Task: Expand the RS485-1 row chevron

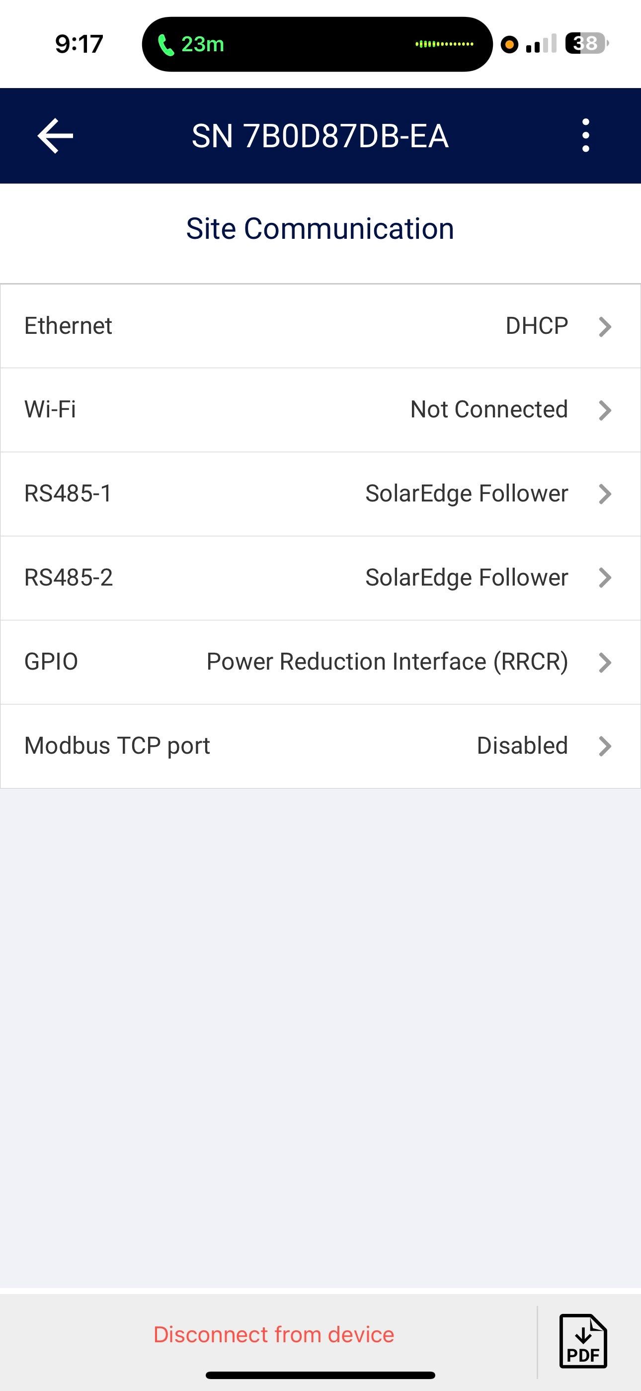Action: tap(605, 494)
